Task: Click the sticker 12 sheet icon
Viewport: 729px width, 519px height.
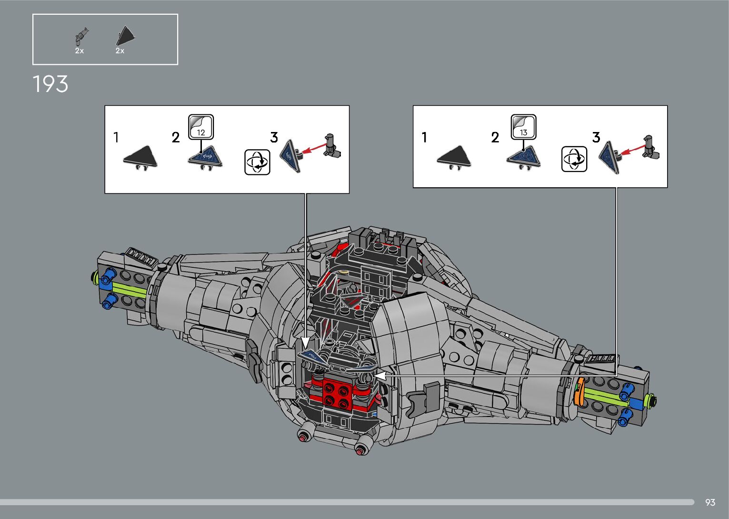Action: pos(201,127)
